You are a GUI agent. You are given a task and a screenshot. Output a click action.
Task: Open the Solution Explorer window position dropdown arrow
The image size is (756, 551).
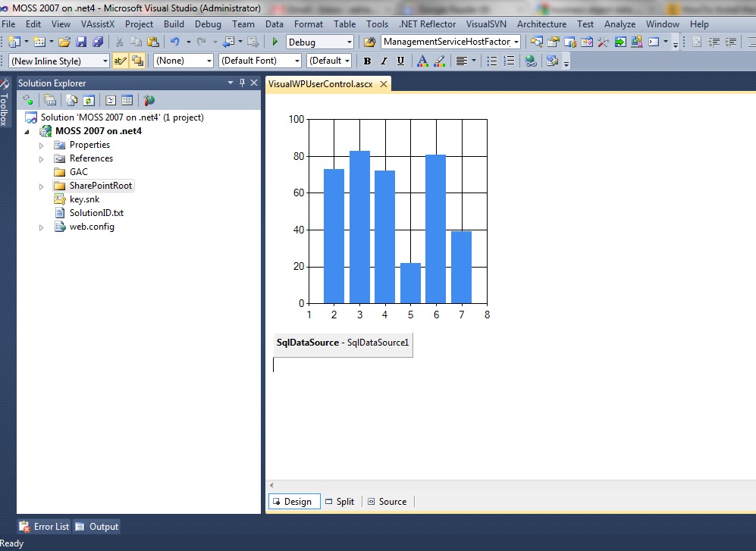click(231, 83)
